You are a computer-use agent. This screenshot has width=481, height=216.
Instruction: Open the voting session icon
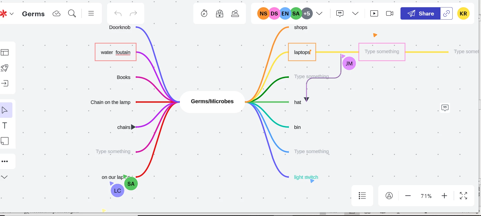220,13
